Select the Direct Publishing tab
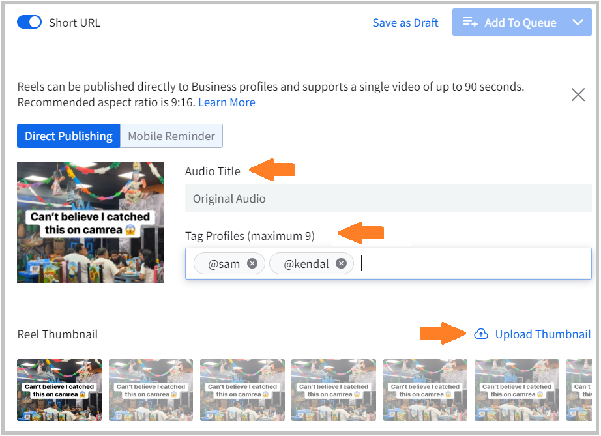 (x=68, y=136)
